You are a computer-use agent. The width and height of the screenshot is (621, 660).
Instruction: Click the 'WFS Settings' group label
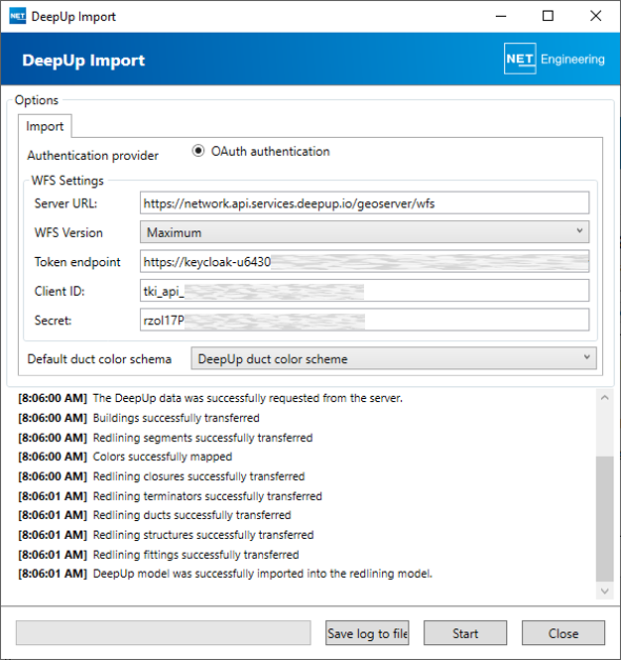pyautogui.click(x=67, y=181)
